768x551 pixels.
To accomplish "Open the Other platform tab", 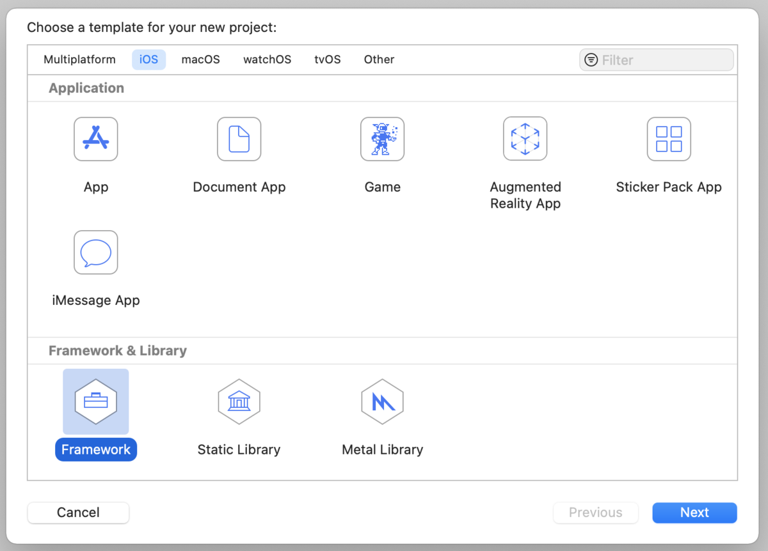I will pyautogui.click(x=379, y=59).
